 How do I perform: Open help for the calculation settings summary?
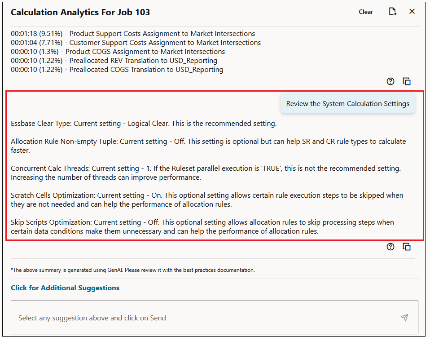tap(390, 247)
